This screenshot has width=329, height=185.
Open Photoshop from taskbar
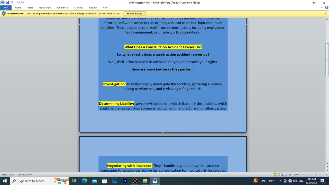click(115, 181)
